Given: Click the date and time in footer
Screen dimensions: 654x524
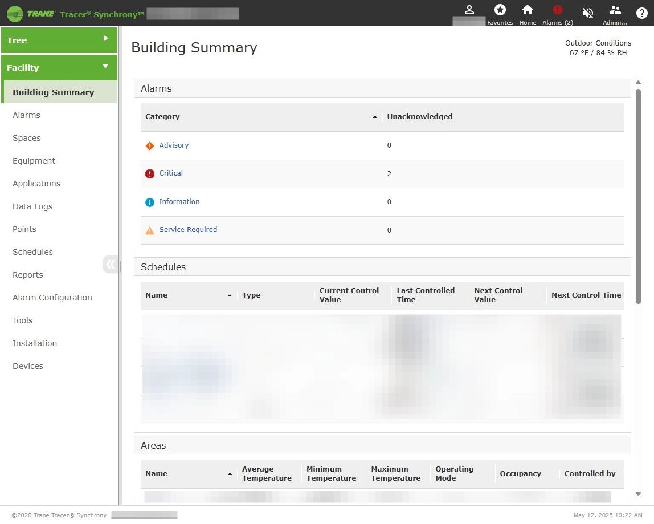Looking at the screenshot, I should pos(608,515).
